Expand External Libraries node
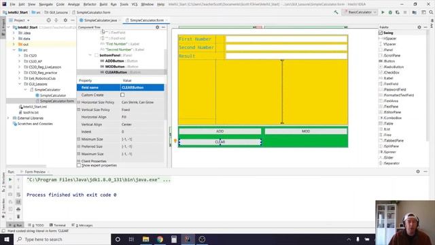 coord(8,118)
